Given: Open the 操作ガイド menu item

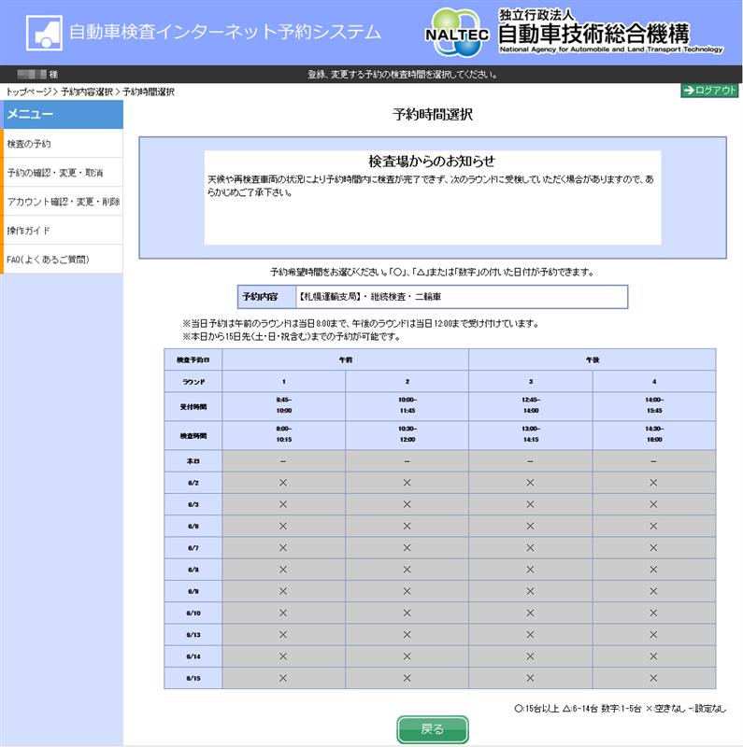Looking at the screenshot, I should coord(63,231).
